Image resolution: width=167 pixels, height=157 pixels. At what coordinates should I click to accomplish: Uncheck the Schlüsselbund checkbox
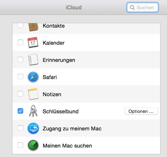click(20, 111)
